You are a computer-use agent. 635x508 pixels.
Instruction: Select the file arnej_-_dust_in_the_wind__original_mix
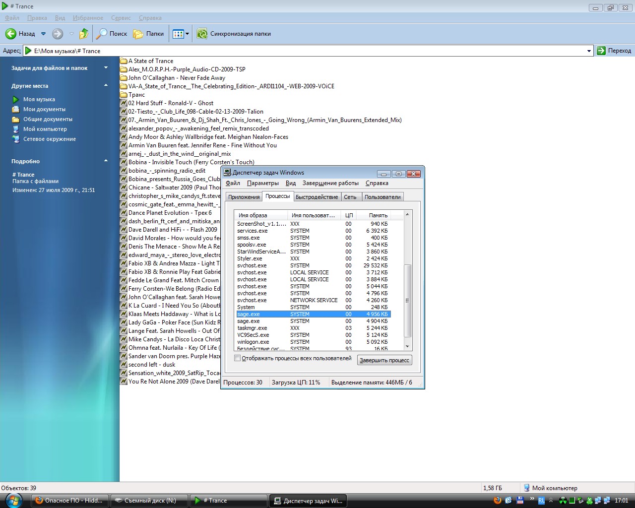point(176,154)
